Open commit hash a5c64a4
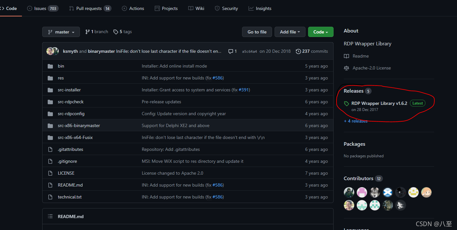 tap(249, 51)
